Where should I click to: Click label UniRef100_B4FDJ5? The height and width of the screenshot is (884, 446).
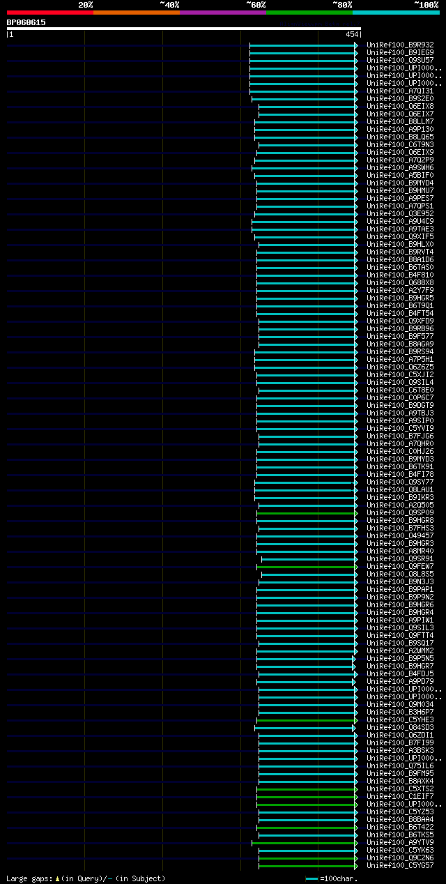pos(400,673)
